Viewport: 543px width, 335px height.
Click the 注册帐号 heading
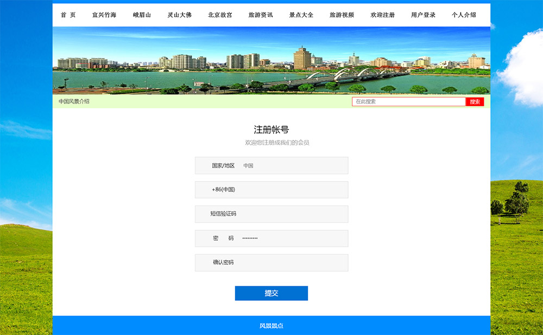pos(271,130)
